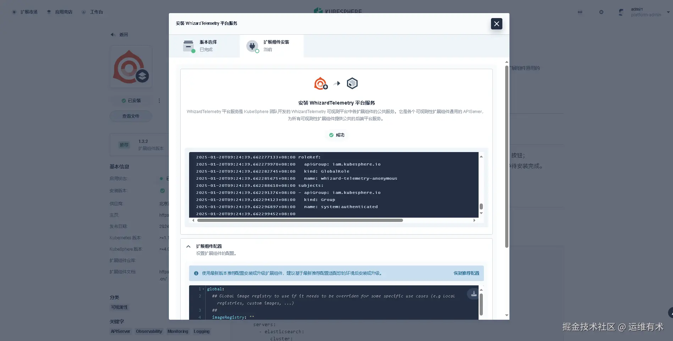Click the KubeSphere logo in header
Screen dimensions: 673x341
tap(338, 11)
